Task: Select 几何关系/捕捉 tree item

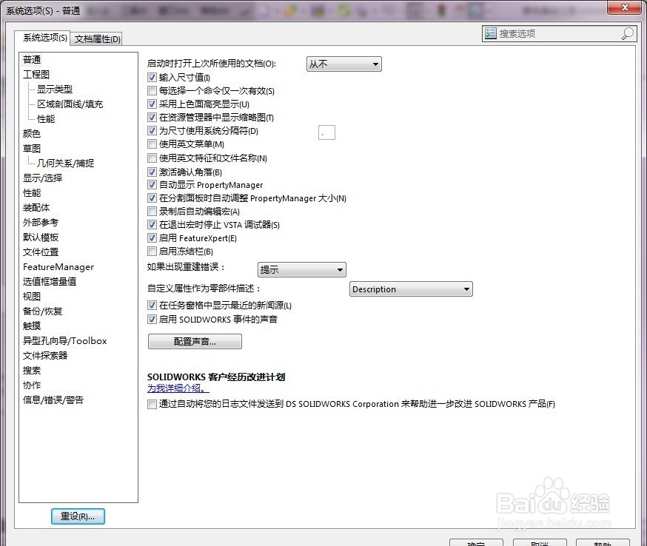Action: (x=66, y=164)
